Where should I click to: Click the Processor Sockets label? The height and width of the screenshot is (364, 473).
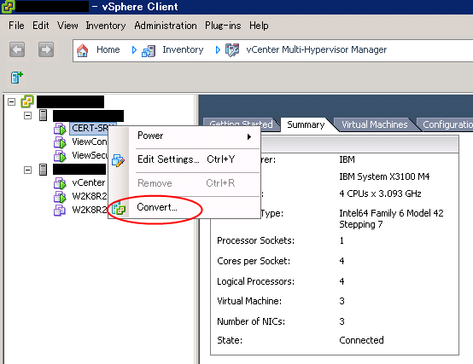pyautogui.click(x=255, y=240)
